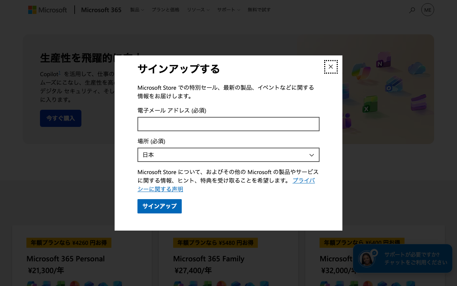Click the chat agent avatar icon
This screenshot has height=286, width=457.
point(367,258)
